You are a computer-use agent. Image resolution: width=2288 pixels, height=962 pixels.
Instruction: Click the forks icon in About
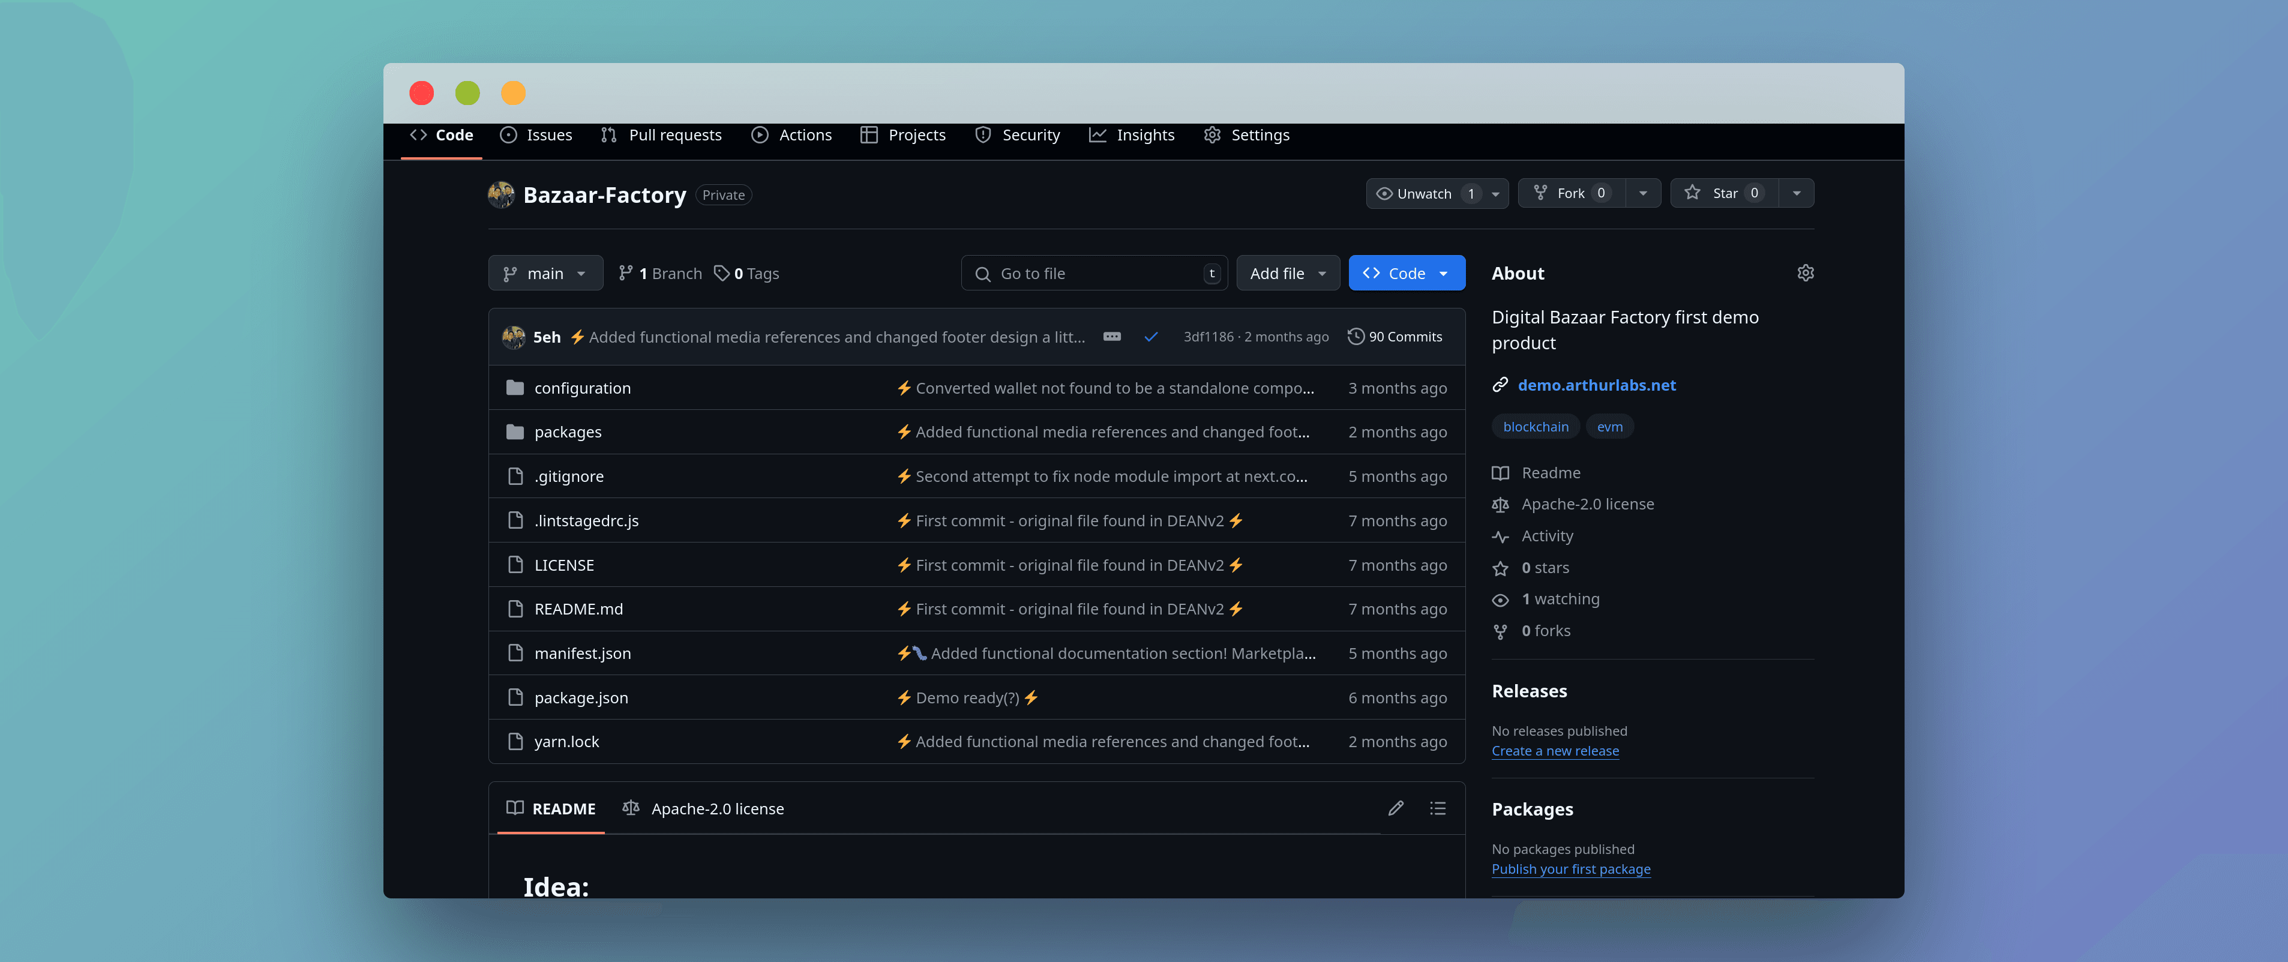click(x=1500, y=631)
